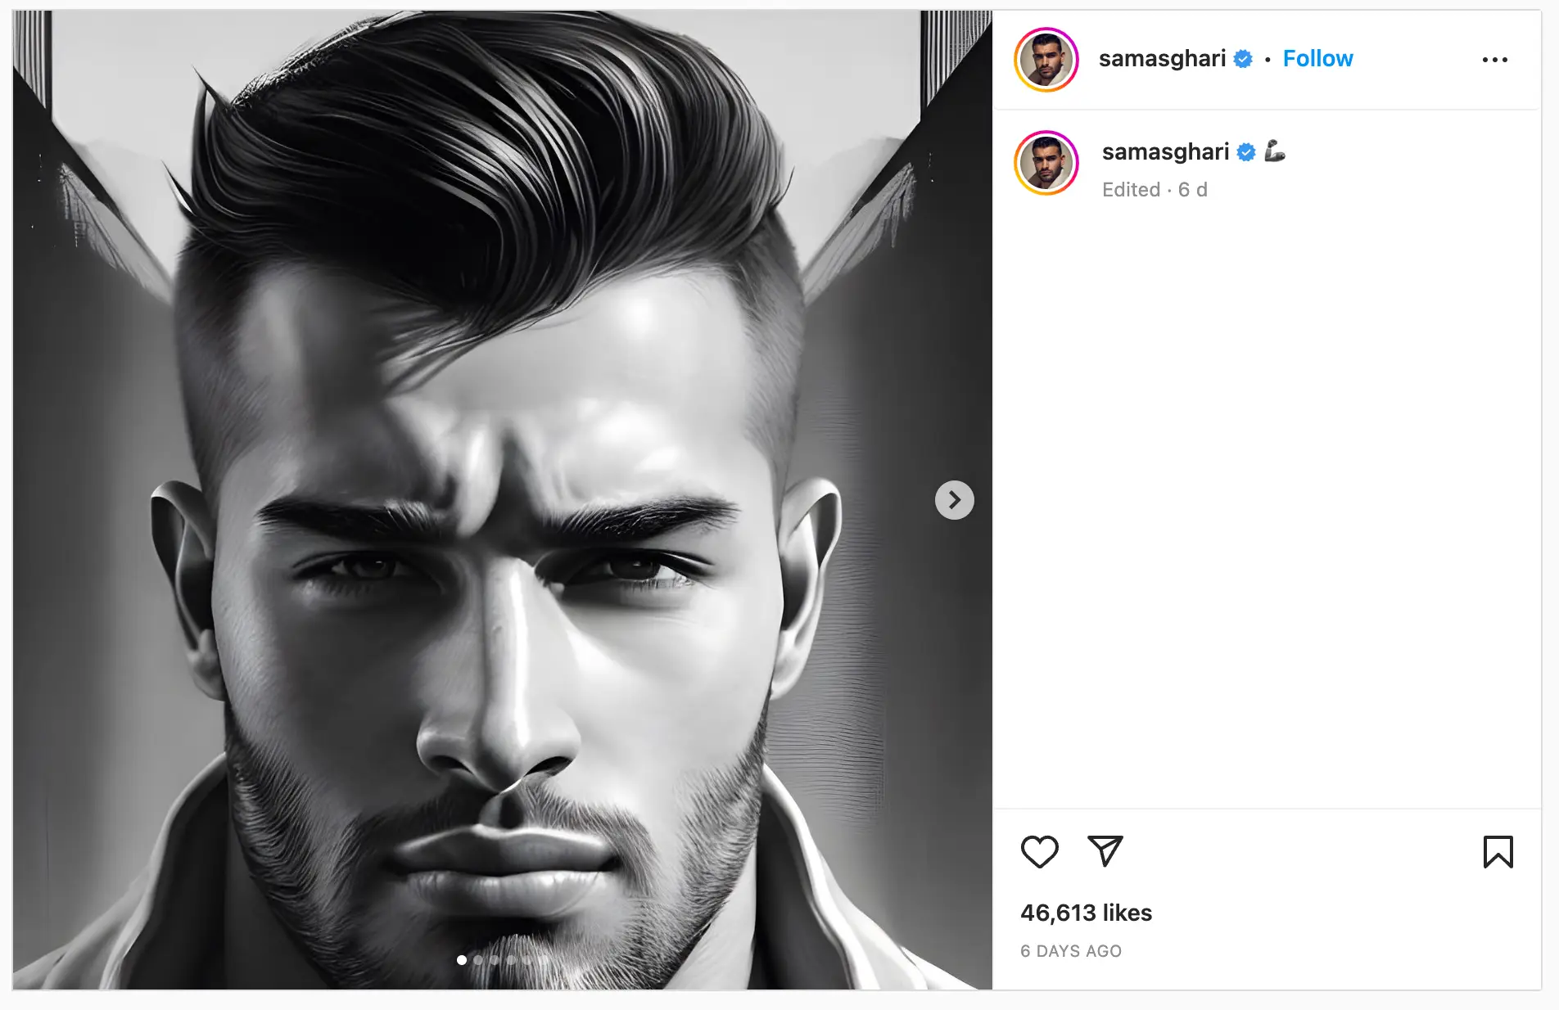Viewport: 1559px width, 1010px height.
Task: Click the samasghari username in the caption
Action: [1165, 152]
